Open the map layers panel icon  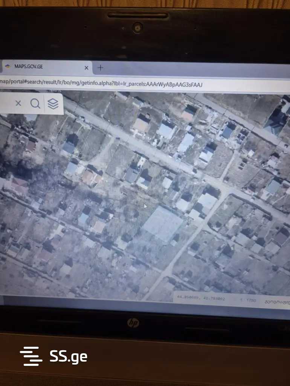(53, 103)
